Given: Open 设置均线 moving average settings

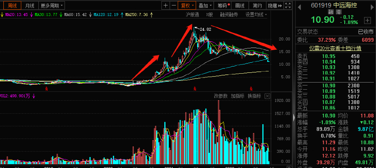Looking at the screenshot, I should pos(256,15).
